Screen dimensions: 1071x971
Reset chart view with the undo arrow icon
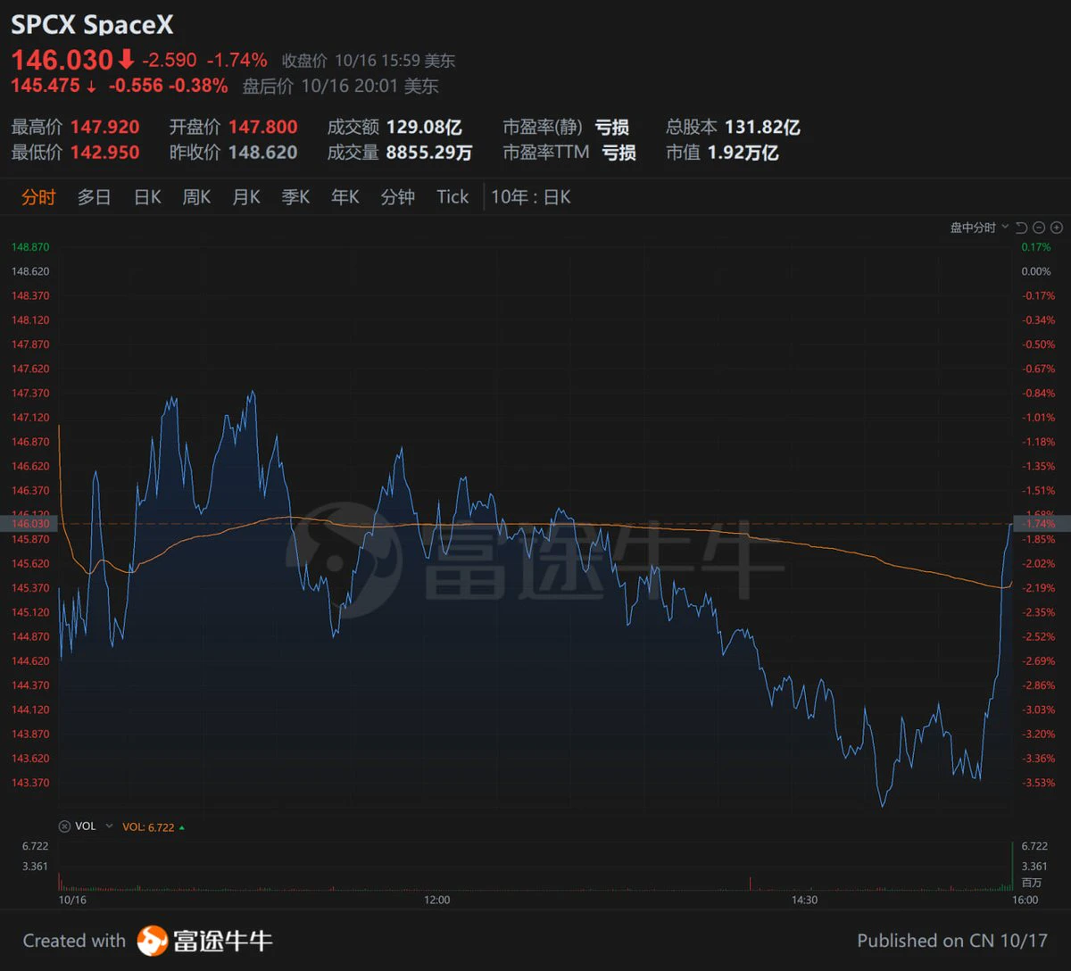click(x=1022, y=228)
